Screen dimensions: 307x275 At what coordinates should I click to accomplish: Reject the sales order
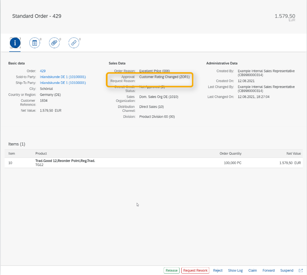[x=218, y=270]
